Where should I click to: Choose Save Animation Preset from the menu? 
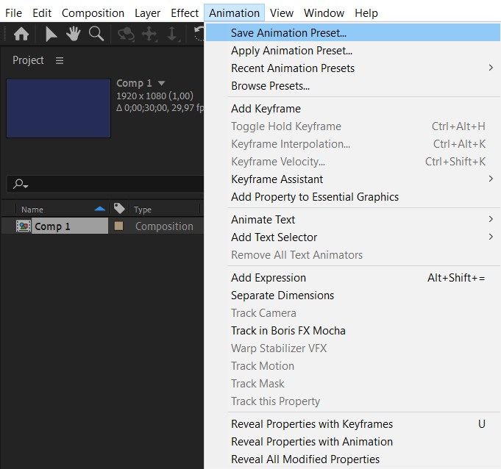point(288,33)
